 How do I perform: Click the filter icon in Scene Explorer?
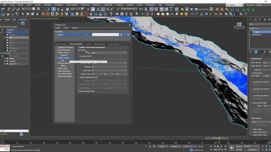click(22, 23)
